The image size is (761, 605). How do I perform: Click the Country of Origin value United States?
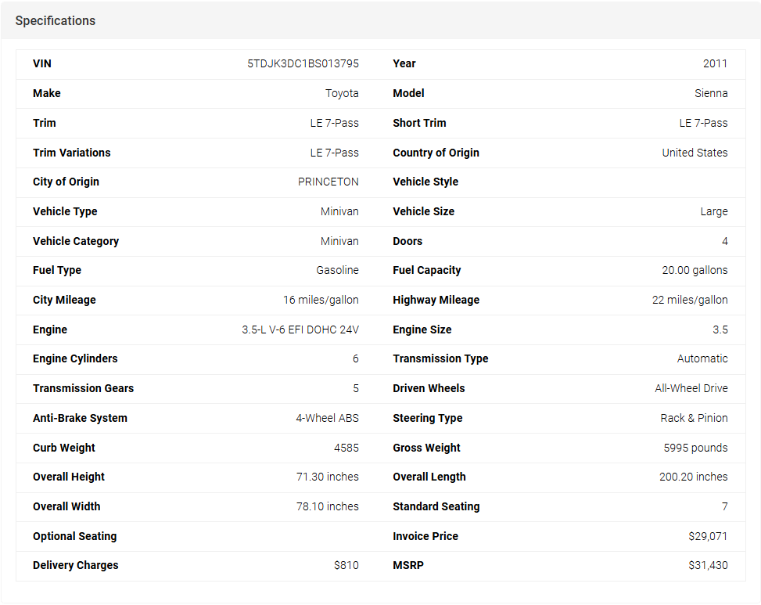695,153
